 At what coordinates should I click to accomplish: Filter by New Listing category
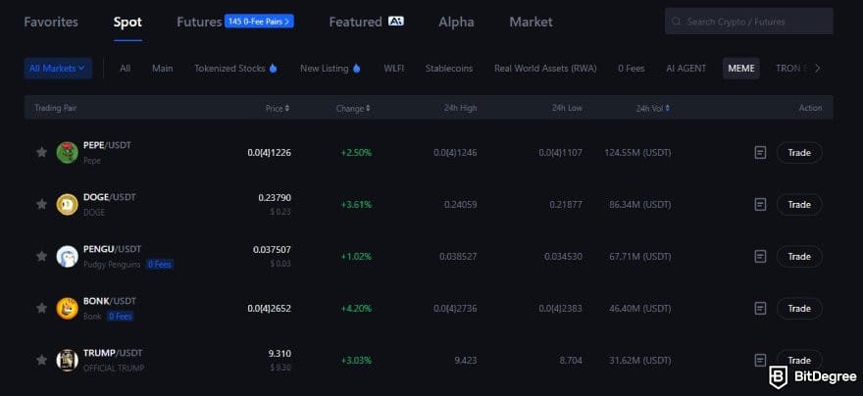(x=325, y=69)
